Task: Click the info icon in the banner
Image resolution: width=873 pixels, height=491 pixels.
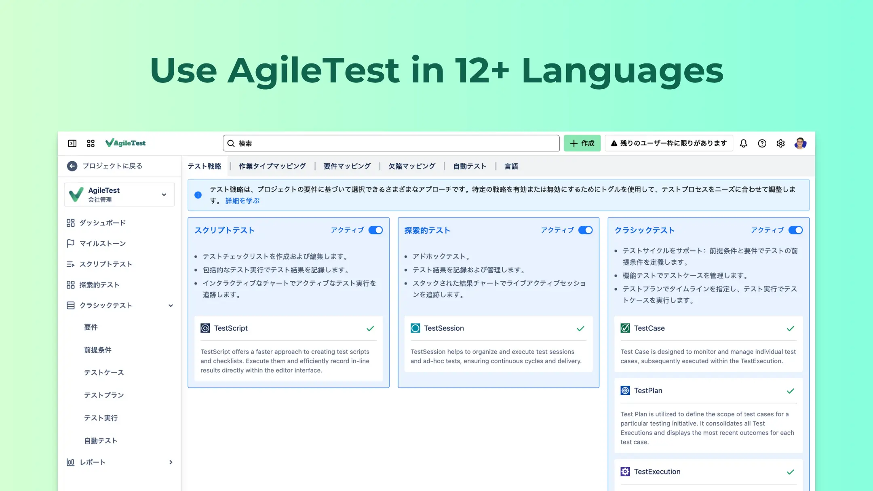Action: (198, 195)
